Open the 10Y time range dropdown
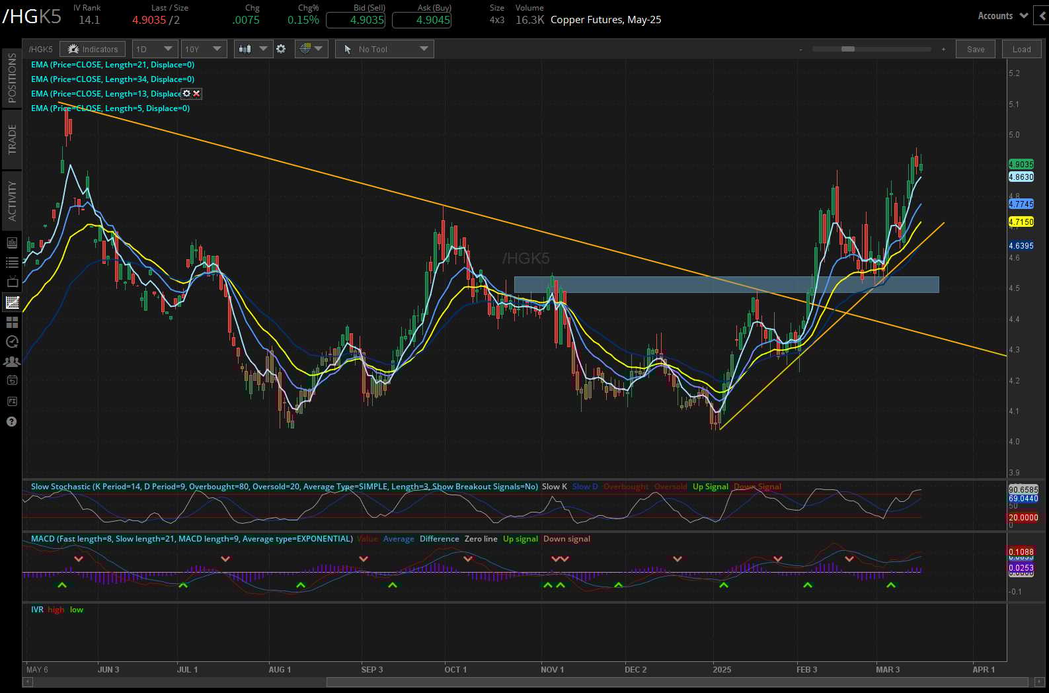Image resolution: width=1049 pixels, height=693 pixels. tap(204, 49)
